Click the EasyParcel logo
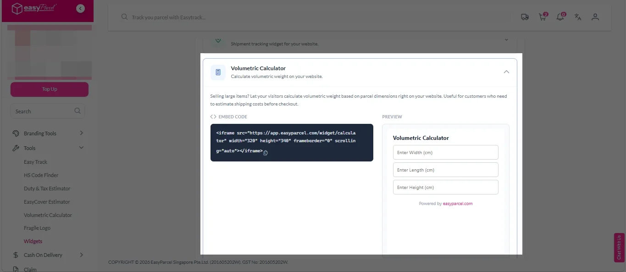This screenshot has height=272, width=626. (x=34, y=8)
